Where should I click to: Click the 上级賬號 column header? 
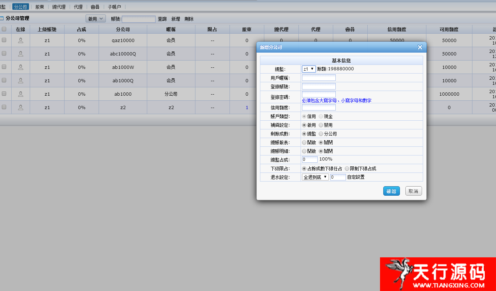click(47, 29)
